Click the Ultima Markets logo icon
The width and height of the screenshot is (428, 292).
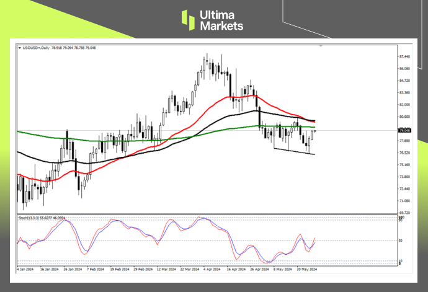189,19
